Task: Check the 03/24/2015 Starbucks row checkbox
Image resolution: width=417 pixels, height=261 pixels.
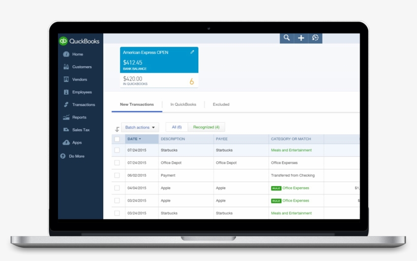Action: click(117, 213)
